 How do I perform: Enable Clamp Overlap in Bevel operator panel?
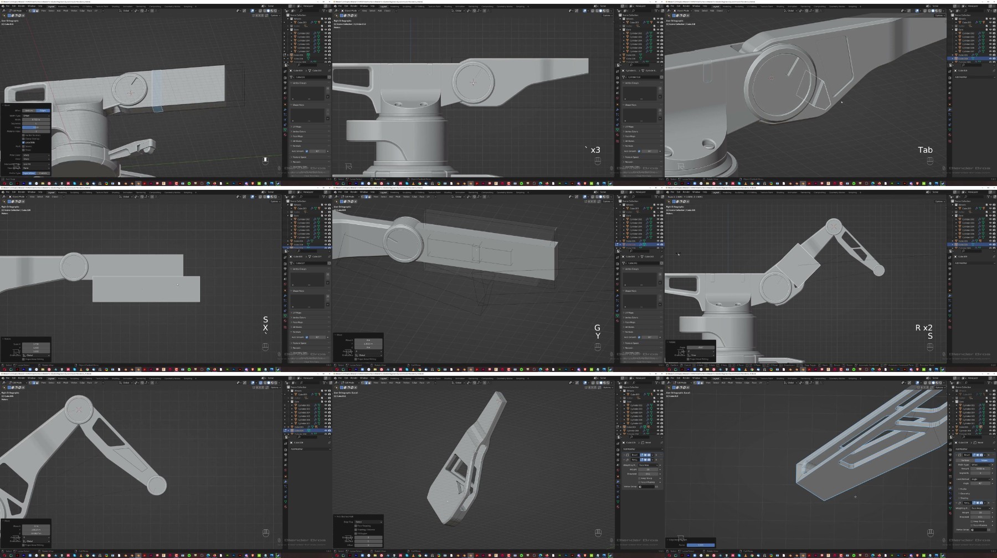coord(23,138)
